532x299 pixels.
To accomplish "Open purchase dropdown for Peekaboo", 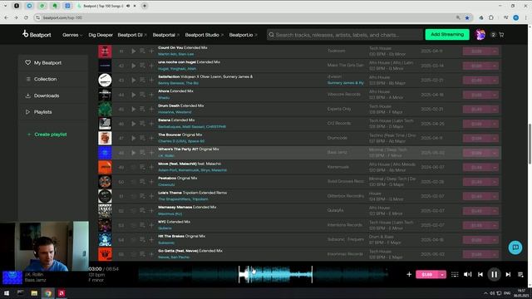I will click(495, 182).
